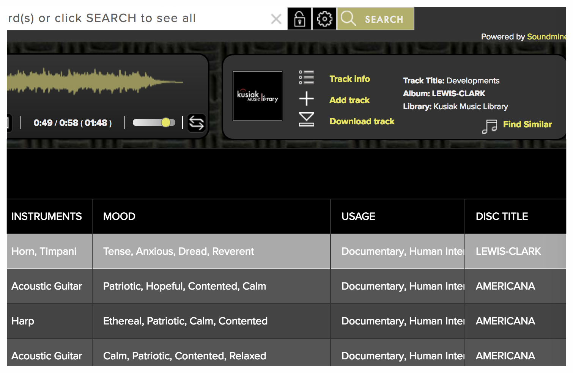
Task: Open the Find Similar link
Action: click(x=527, y=124)
